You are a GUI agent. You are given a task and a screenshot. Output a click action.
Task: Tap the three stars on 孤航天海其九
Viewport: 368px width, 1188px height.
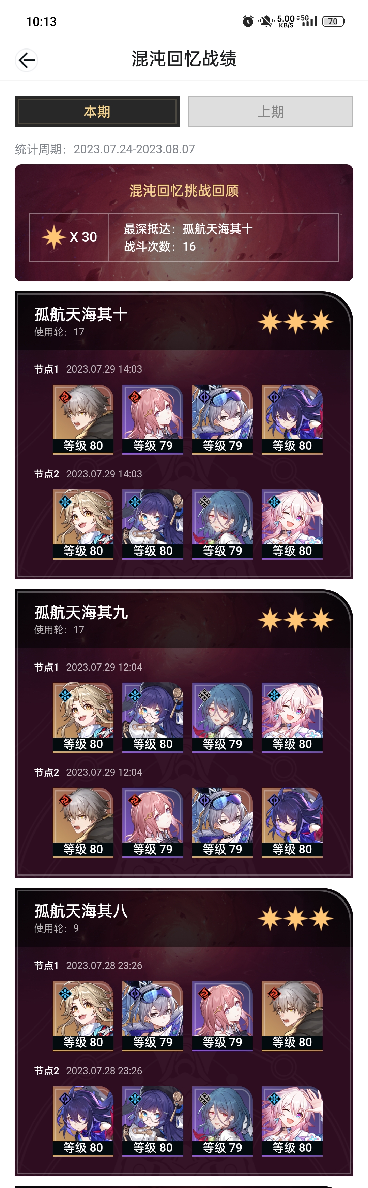coord(295,619)
